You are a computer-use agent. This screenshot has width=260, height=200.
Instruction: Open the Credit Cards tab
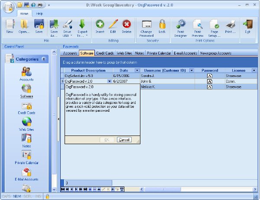tap(105, 53)
